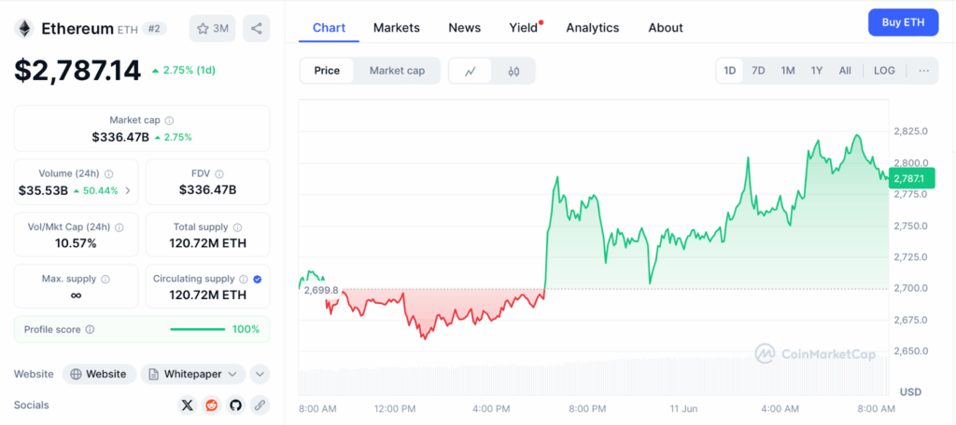The image size is (956, 425).
Task: Toggle the LOG scale on chart
Action: point(884,71)
